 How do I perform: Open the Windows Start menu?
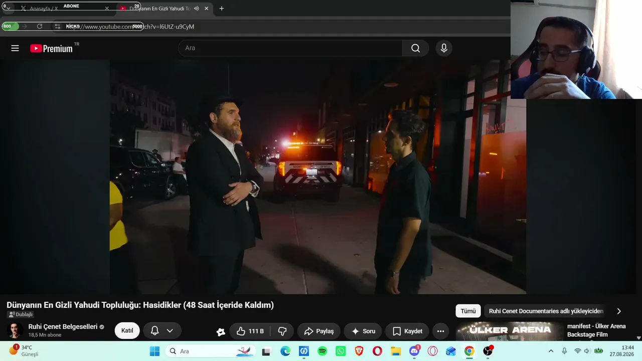(x=154, y=351)
